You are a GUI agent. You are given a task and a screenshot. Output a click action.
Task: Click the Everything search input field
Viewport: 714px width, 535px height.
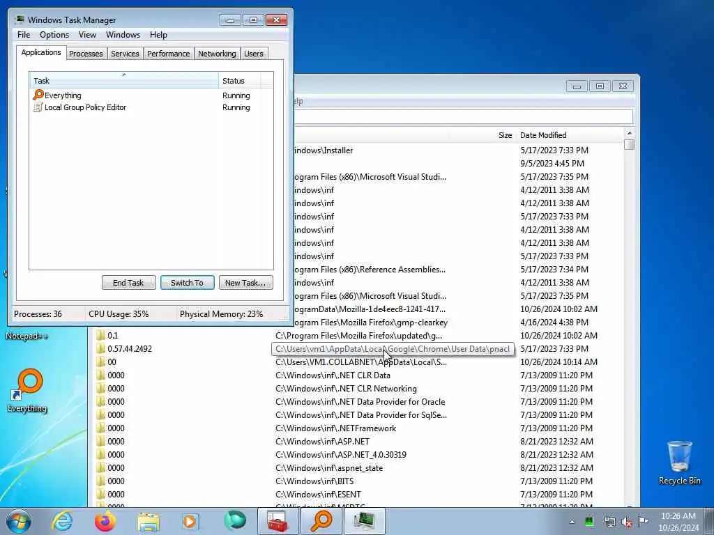click(463, 116)
